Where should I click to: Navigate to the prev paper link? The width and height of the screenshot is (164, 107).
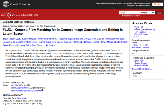pos(135,45)
